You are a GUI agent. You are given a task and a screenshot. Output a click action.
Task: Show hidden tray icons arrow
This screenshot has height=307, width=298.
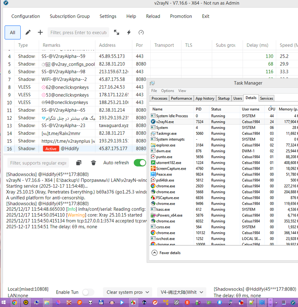click(x=276, y=303)
